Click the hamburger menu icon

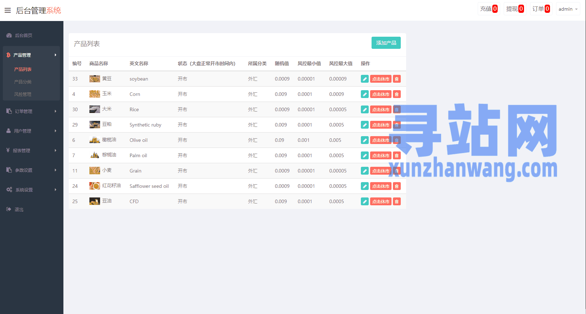pos(7,10)
